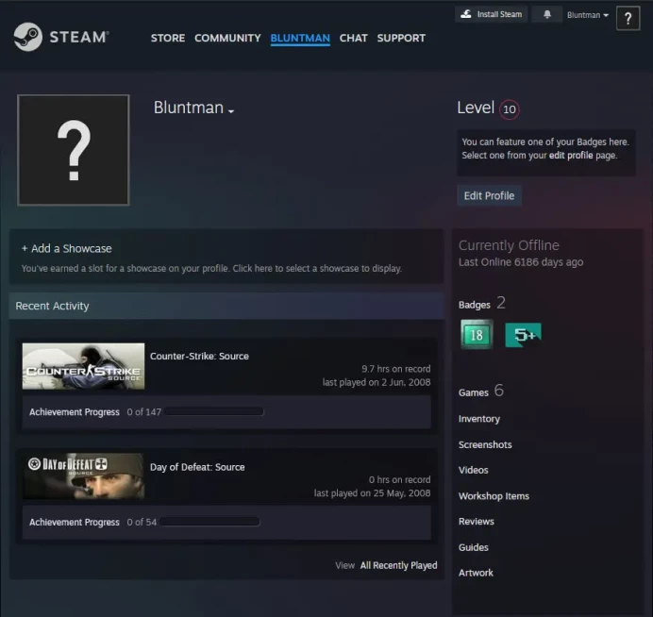This screenshot has width=653, height=617.
Task: Click Achievement Progress label for Counter-Strike: Source
Action: pos(75,411)
